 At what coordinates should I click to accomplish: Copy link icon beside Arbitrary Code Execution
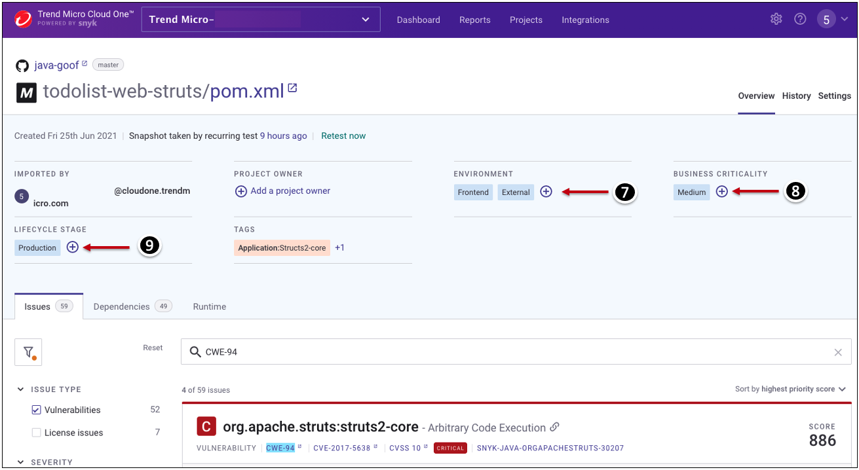coord(554,427)
